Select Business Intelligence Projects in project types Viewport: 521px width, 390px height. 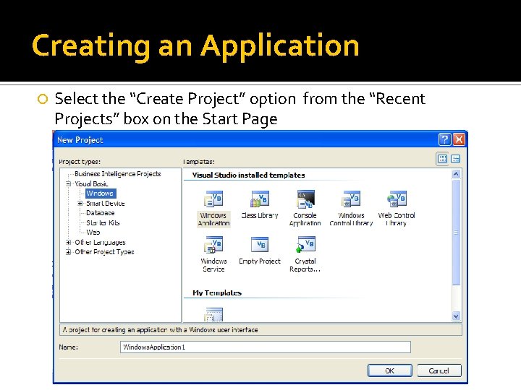(118, 174)
